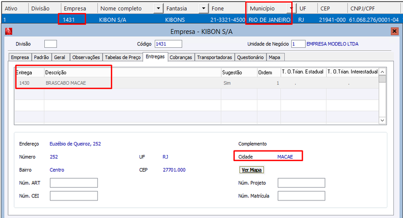Open the Tabelas de Preço tab
Viewport: 403px width, 218px height.
[122, 57]
